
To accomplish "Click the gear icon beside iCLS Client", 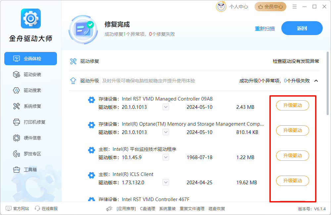I will coord(91,175).
